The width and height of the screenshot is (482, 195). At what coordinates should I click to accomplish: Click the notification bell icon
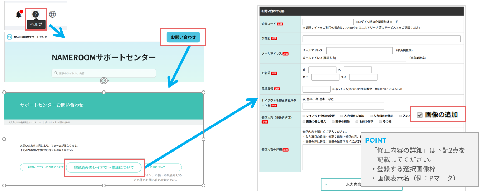(19, 14)
